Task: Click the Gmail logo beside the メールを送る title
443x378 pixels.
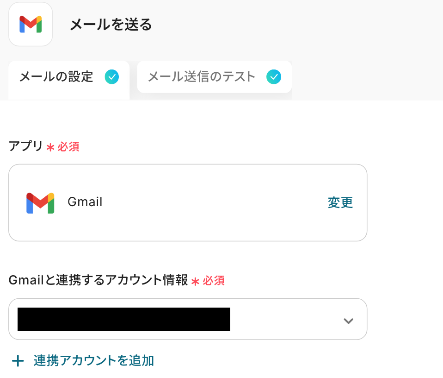Action: tap(31, 24)
